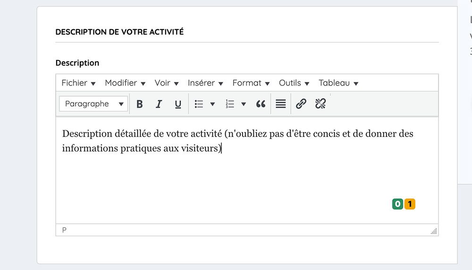Open the Format menu

[x=251, y=83]
